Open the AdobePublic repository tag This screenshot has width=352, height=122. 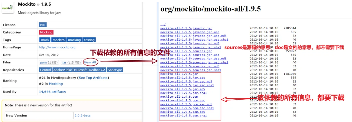(63, 70)
